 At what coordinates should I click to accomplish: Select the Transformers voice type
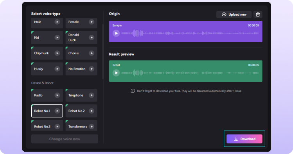[81, 125]
